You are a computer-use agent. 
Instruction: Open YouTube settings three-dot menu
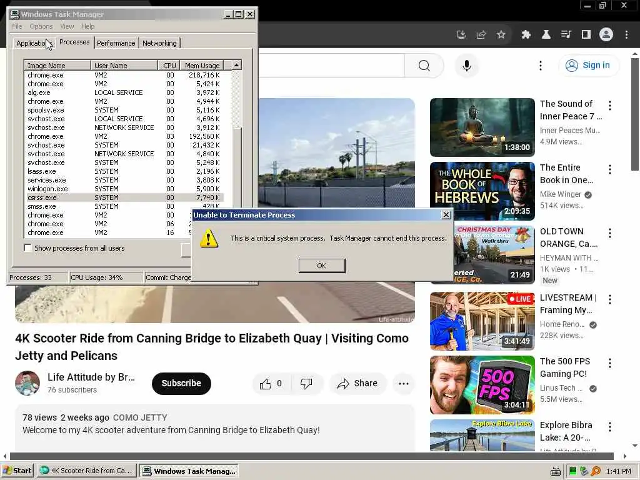click(541, 66)
